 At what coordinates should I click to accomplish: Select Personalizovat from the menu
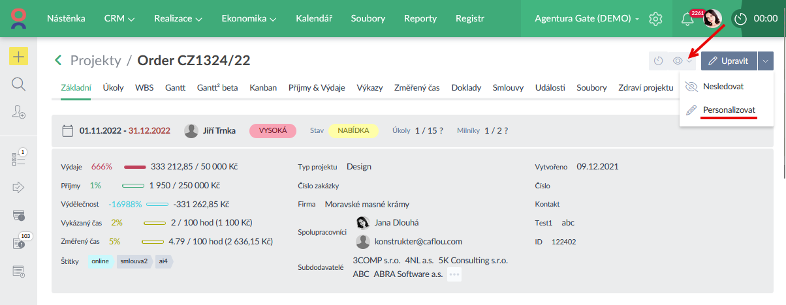tap(729, 109)
